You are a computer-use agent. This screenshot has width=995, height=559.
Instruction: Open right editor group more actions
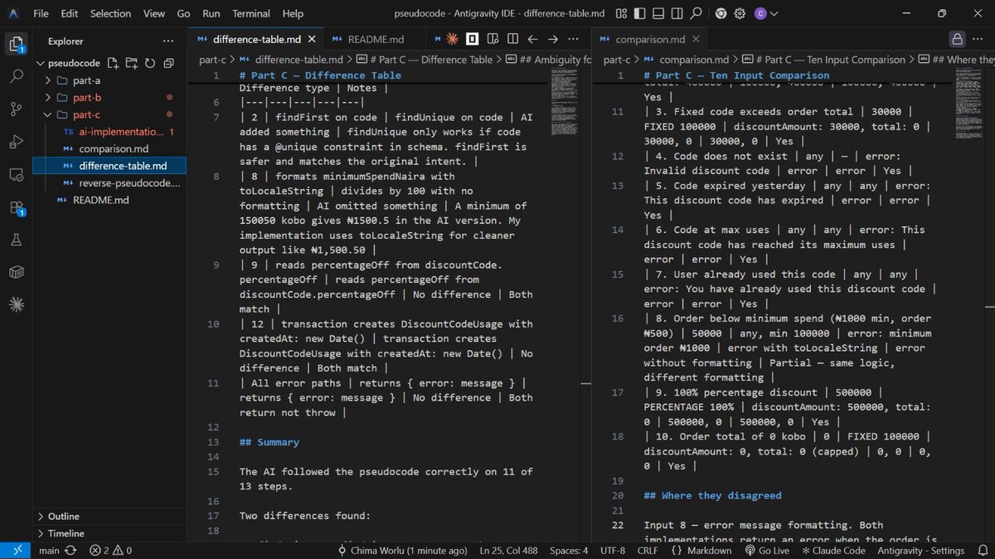click(979, 38)
